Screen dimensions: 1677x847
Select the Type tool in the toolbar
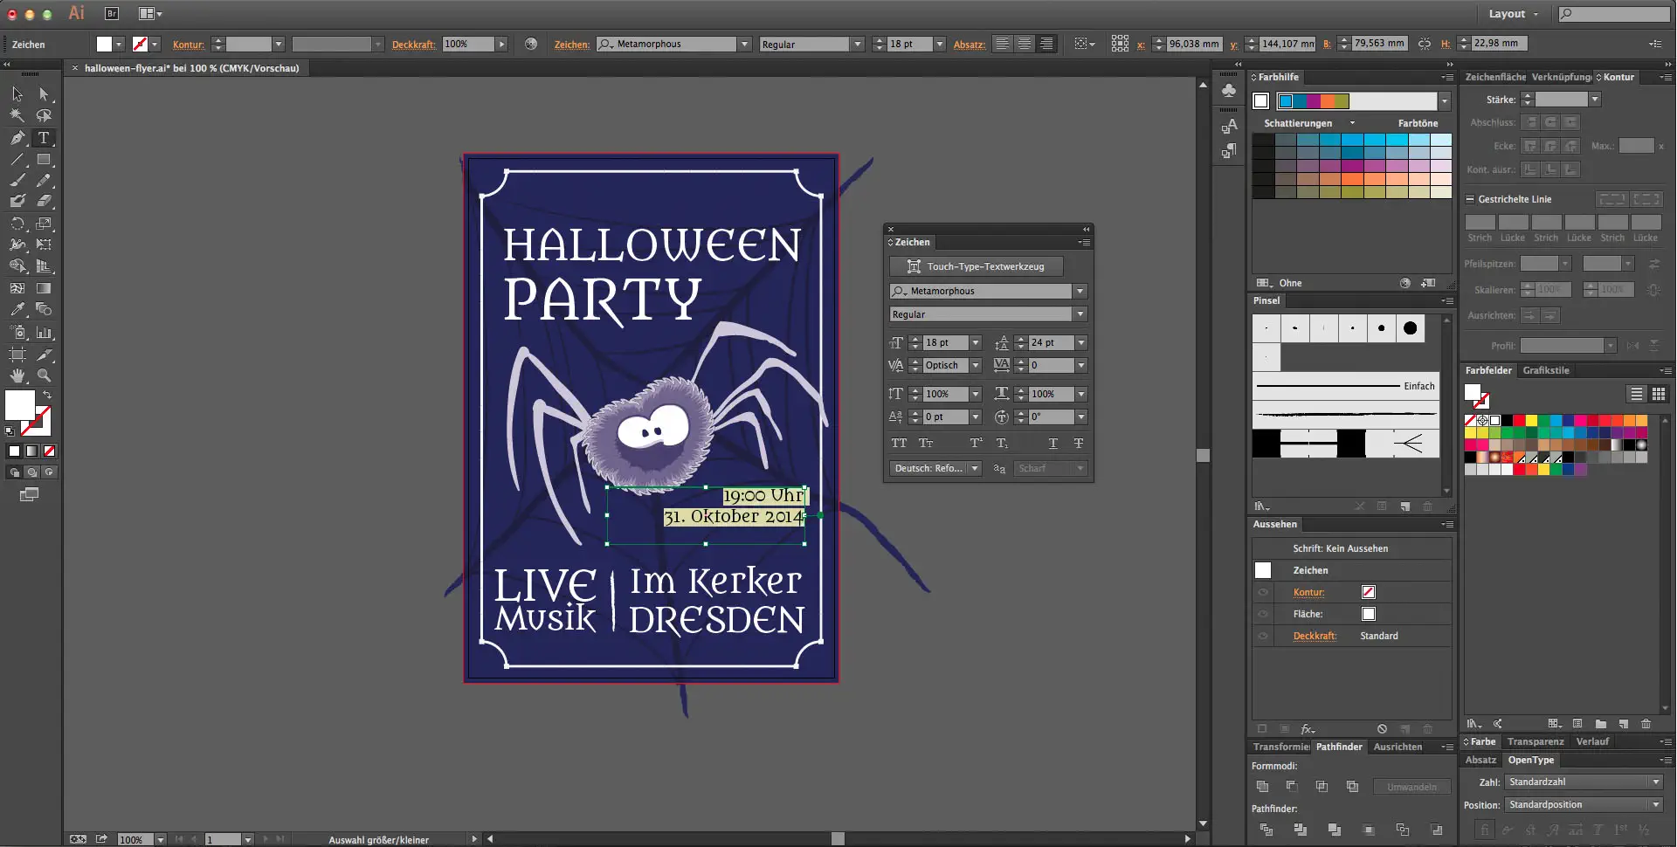pos(44,138)
